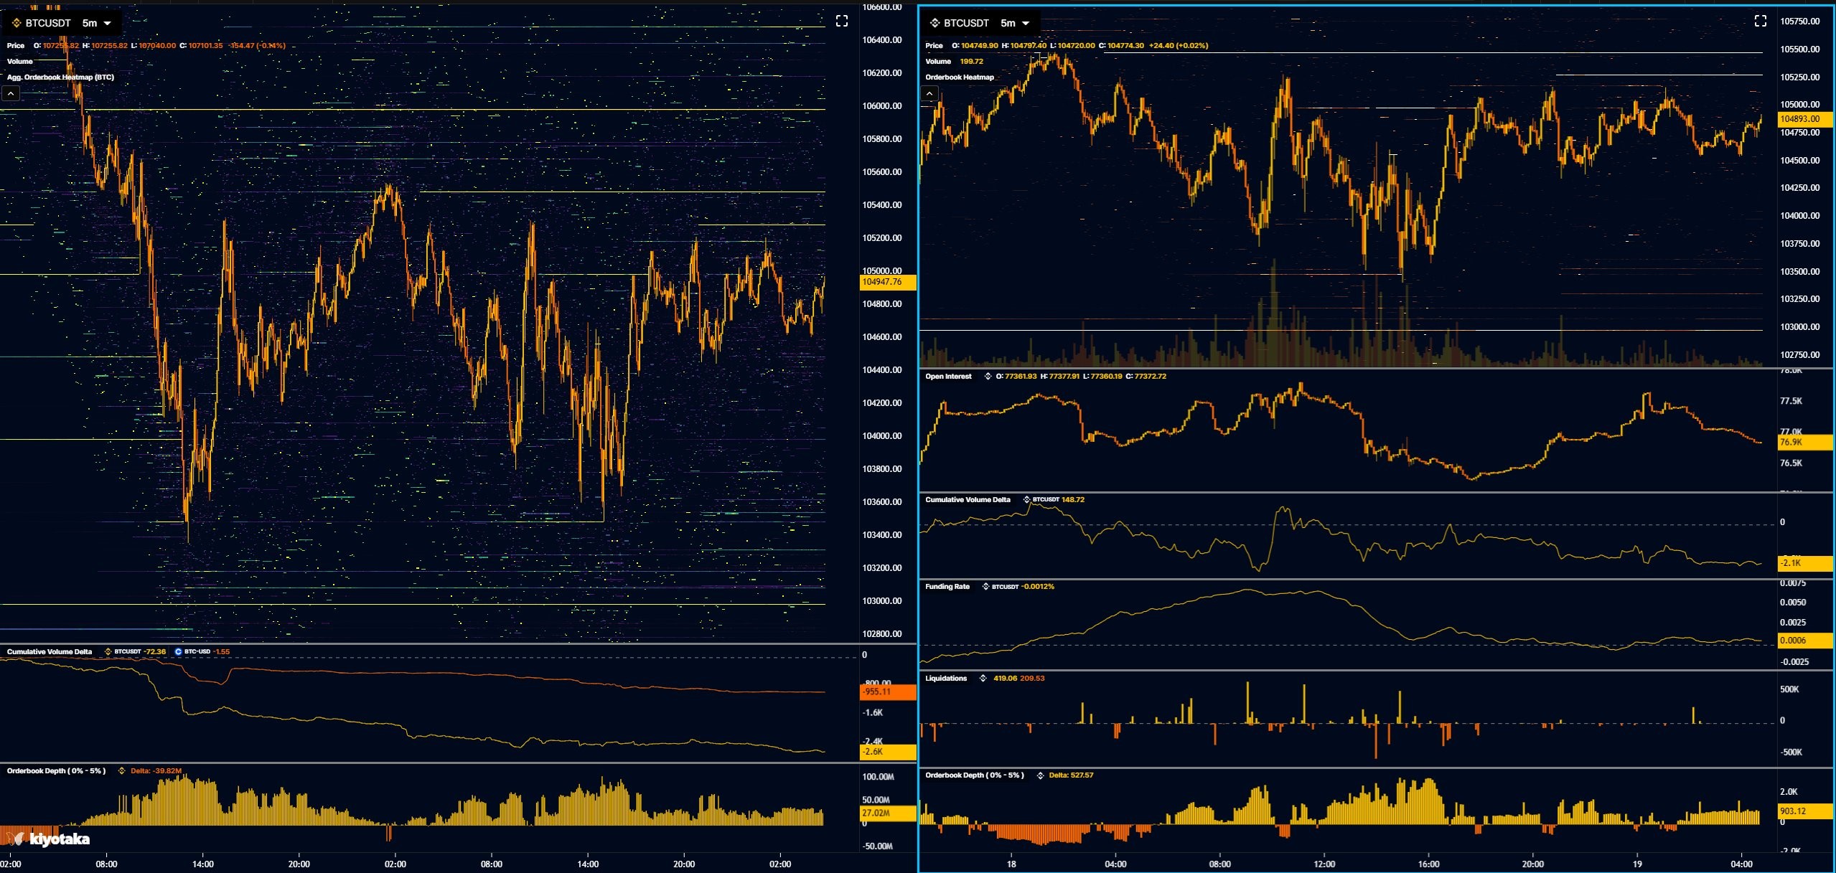Select the Funding Rate pane label
The image size is (1836, 873).
(947, 586)
